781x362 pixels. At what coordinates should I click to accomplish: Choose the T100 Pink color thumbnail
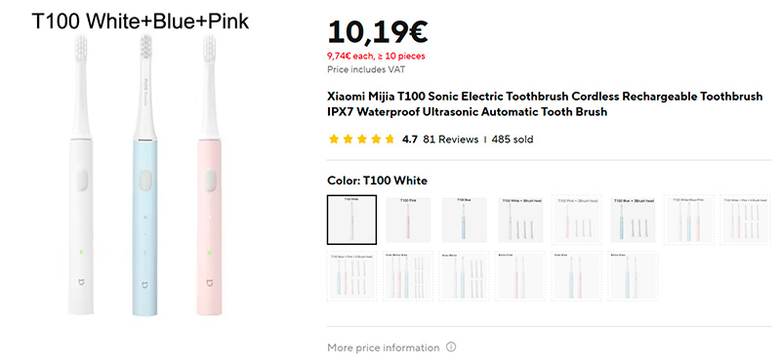pyautogui.click(x=408, y=220)
